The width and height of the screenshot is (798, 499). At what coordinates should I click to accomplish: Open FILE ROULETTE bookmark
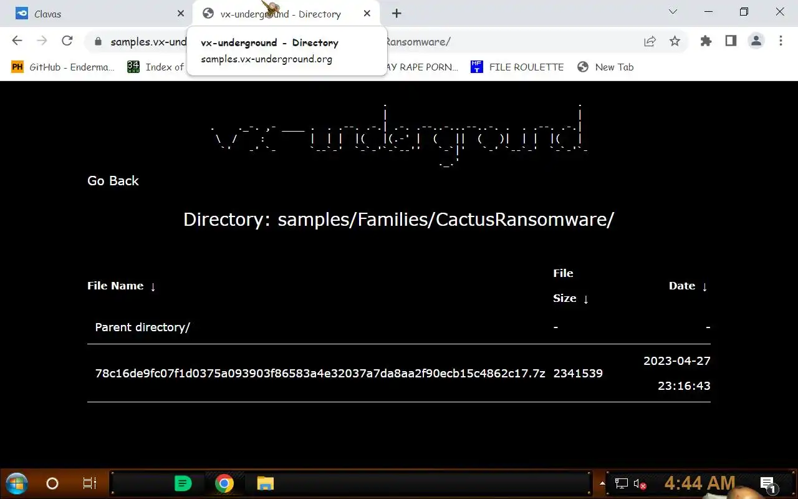[x=517, y=67]
